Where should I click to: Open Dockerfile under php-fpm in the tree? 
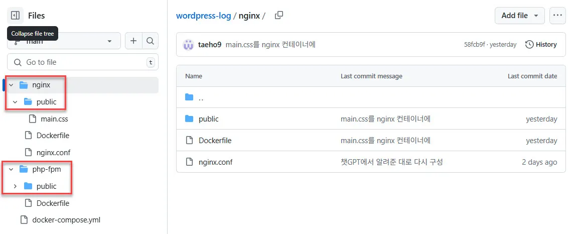coord(53,203)
